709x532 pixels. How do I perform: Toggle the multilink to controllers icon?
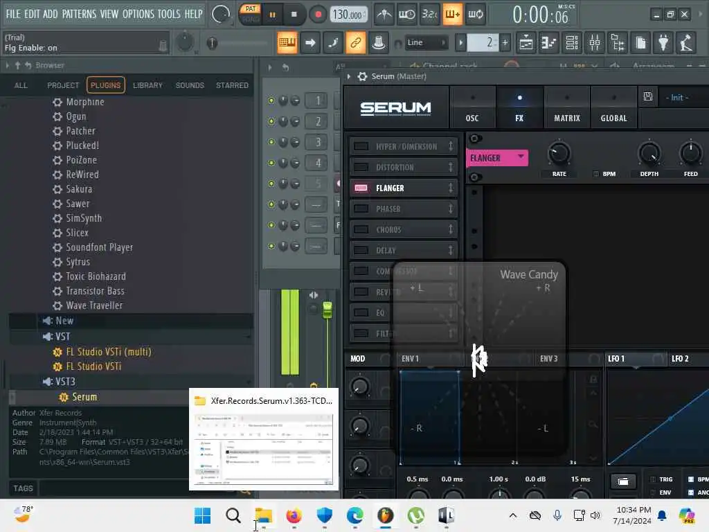click(x=356, y=43)
